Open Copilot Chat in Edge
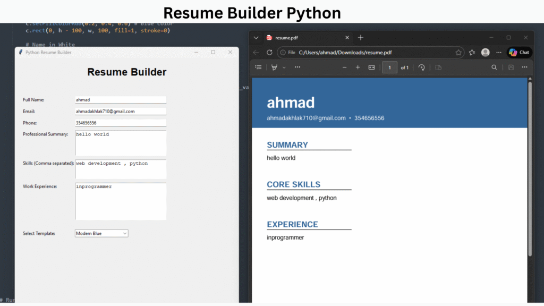Image resolution: width=544 pixels, height=306 pixels. click(519, 52)
